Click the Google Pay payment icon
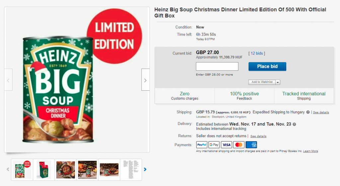The image size is (340, 186). click(x=214, y=145)
